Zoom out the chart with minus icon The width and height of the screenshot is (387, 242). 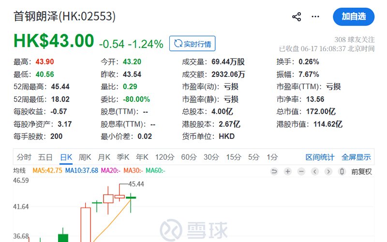(x=301, y=171)
